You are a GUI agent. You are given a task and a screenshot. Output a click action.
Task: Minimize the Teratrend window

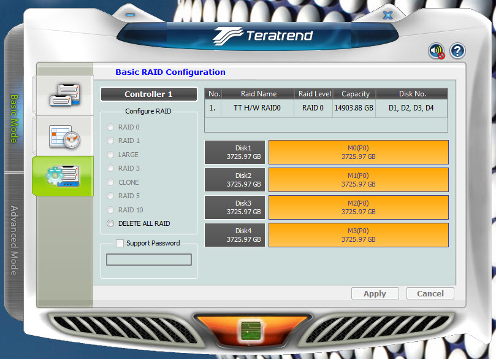click(x=130, y=15)
